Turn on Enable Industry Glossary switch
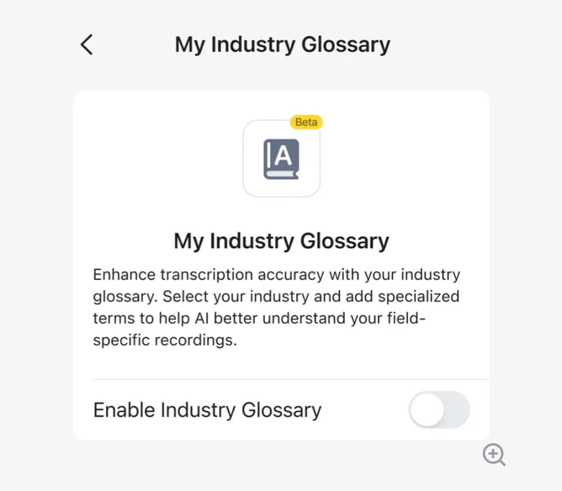562x491 pixels. (439, 410)
